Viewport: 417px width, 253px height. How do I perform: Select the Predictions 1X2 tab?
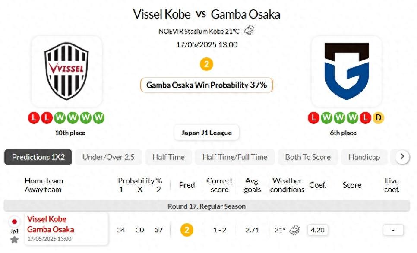pyautogui.click(x=38, y=157)
